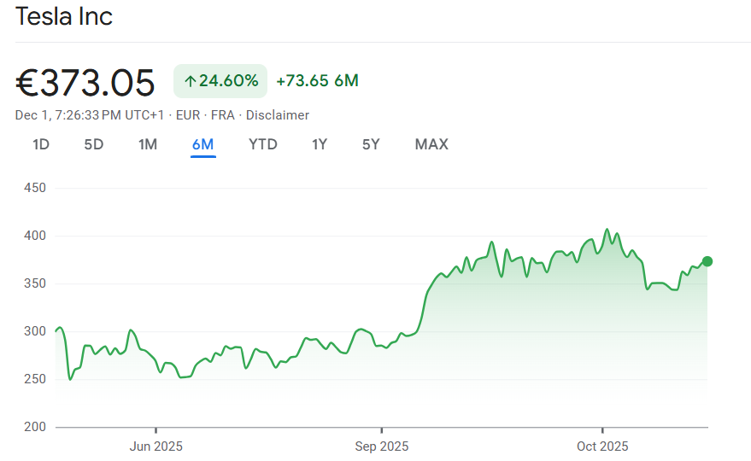The image size is (751, 461).
Task: Click the 450 y-axis label
Action: [x=33, y=188]
